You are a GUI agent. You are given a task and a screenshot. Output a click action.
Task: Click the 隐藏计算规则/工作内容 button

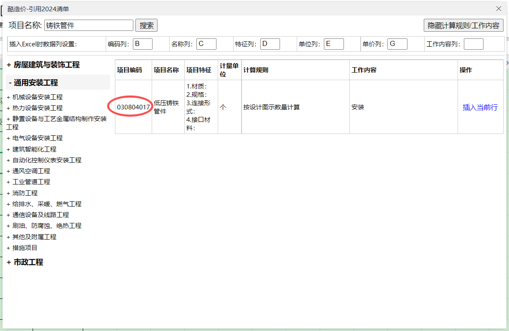(463, 25)
